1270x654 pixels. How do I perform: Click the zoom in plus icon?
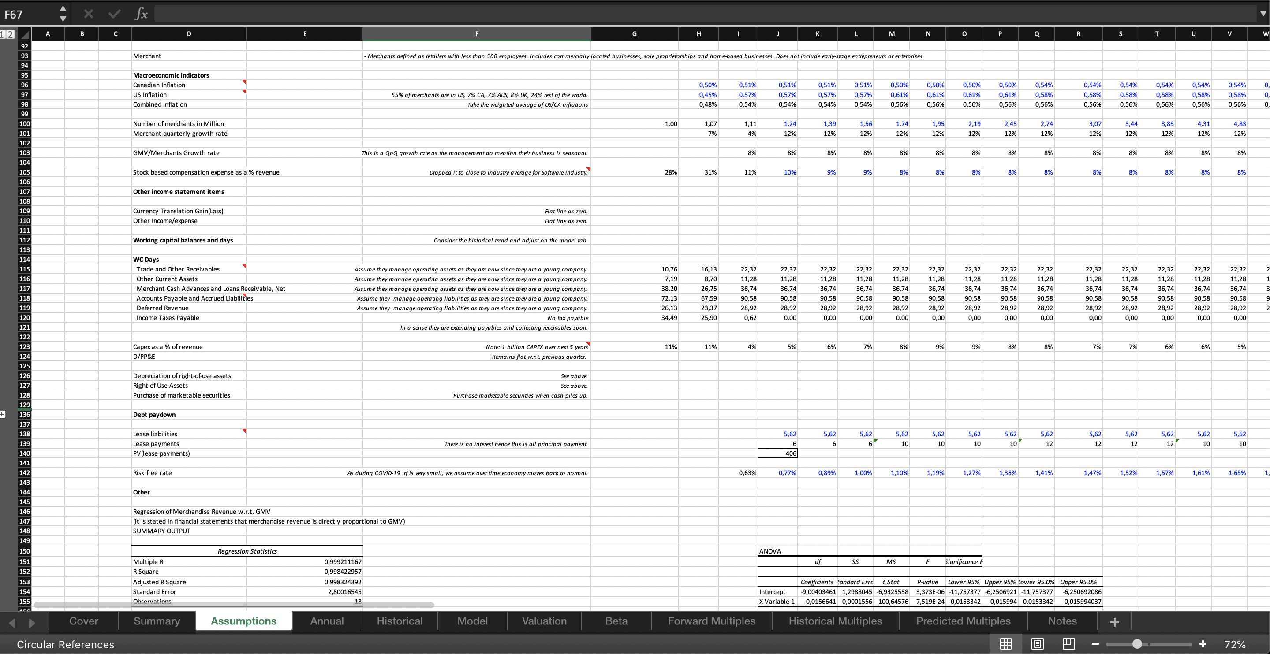pos(1203,644)
